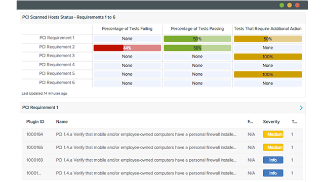Sort by Severity column header
Image resolution: width=324 pixels, height=182 pixels.
point(271,122)
